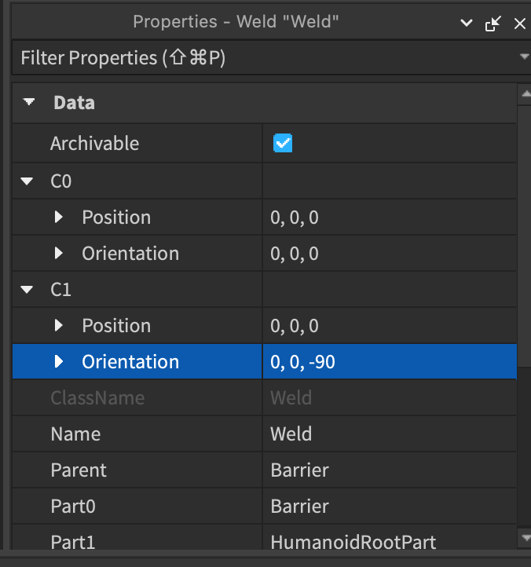Select the Part0 property value Barrier

[x=389, y=506]
